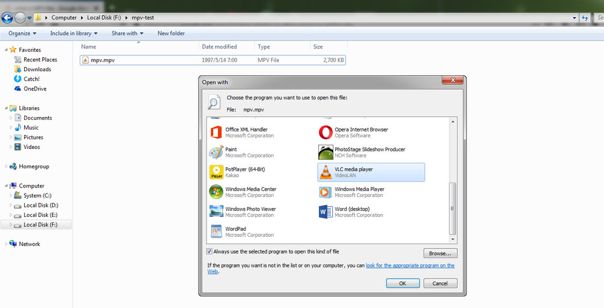The width and height of the screenshot is (604, 308).
Task: Expand the Music library node
Action: 11,127
